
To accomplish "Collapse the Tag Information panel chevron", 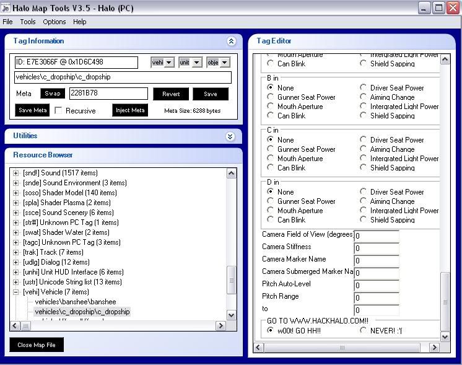I will [x=231, y=42].
